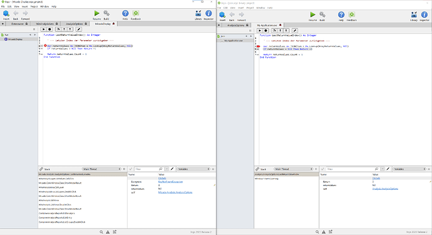Select top stack frame in left stack list

(83, 174)
